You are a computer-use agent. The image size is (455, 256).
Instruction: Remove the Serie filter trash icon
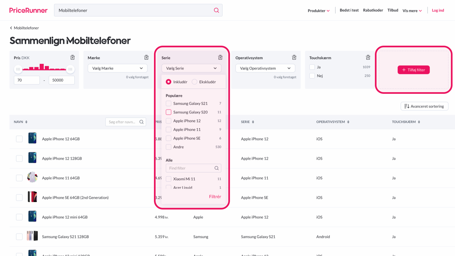tap(220, 57)
